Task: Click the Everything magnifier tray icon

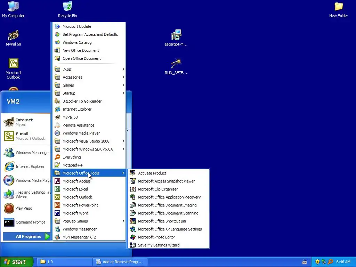Action: [x=330, y=262]
